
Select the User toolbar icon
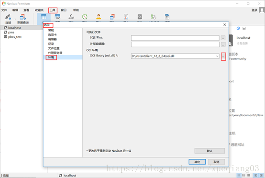[x=99, y=17]
